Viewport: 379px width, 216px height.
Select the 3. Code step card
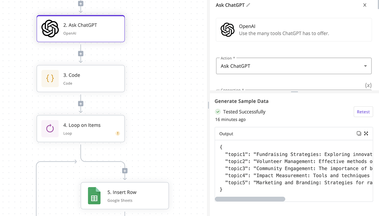(x=81, y=78)
